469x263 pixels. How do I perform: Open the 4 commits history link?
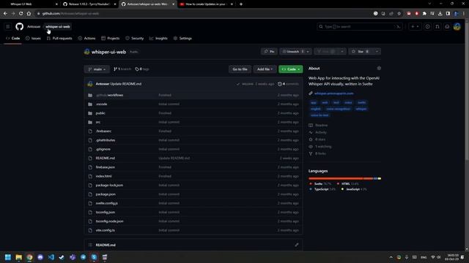tap(288, 84)
